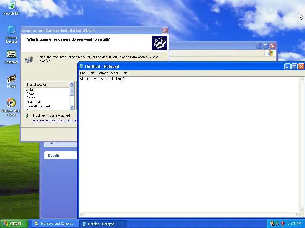Click Notepad vertical scroll up arrow
The height and width of the screenshot is (228, 305).
tap(302, 79)
